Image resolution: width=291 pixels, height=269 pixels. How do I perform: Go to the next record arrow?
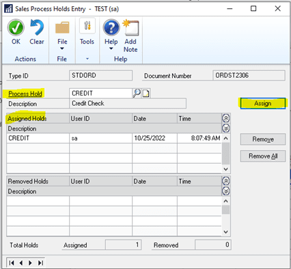[30, 263]
